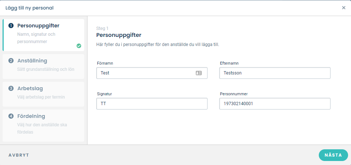Click the number 1 circle icon beside Personuppgifter
Screen dimensions: 351x165
pyautogui.click(x=11, y=26)
